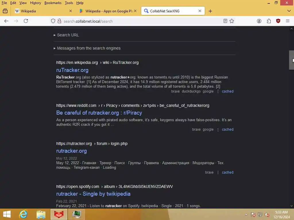Open the site security lock icon
The image size is (294, 220).
pyautogui.click(x=59, y=21)
